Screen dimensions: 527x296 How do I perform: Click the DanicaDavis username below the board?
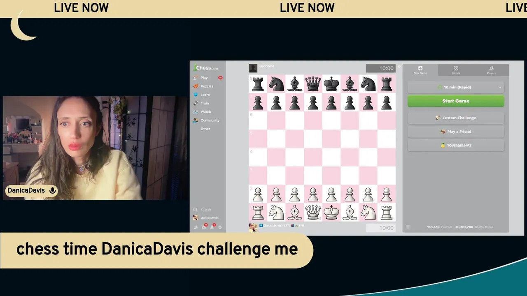tap(273, 226)
